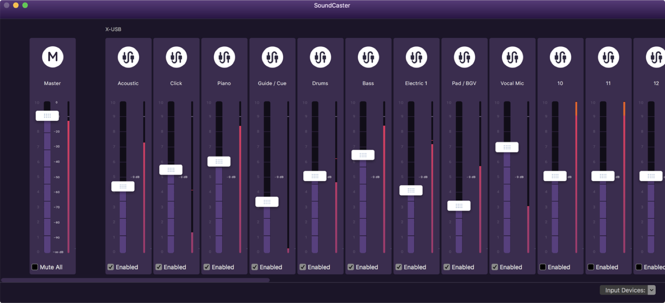Screen dimensions: 665x303
Task: Disable Vocal Mic Enabled checkbox
Action: pyautogui.click(x=494, y=267)
